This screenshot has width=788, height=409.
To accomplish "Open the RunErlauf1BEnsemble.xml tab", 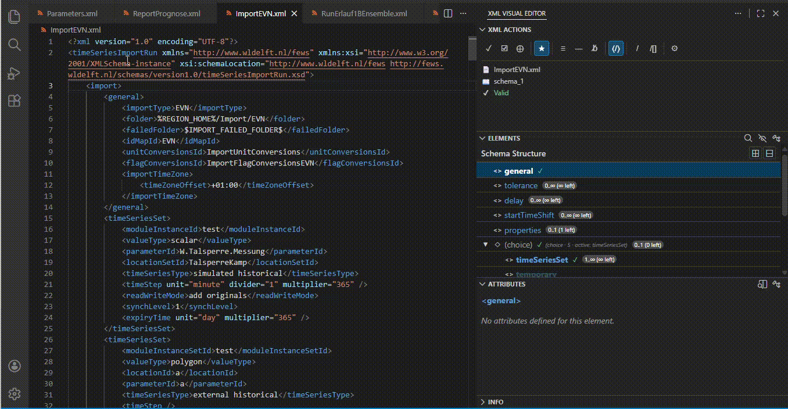I will [363, 13].
